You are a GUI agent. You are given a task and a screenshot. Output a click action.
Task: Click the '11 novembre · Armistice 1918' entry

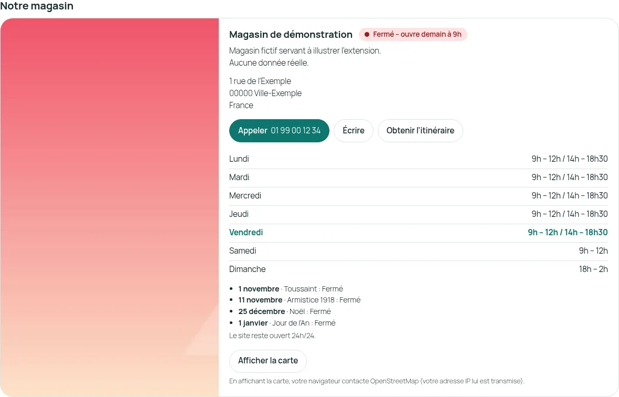(299, 300)
